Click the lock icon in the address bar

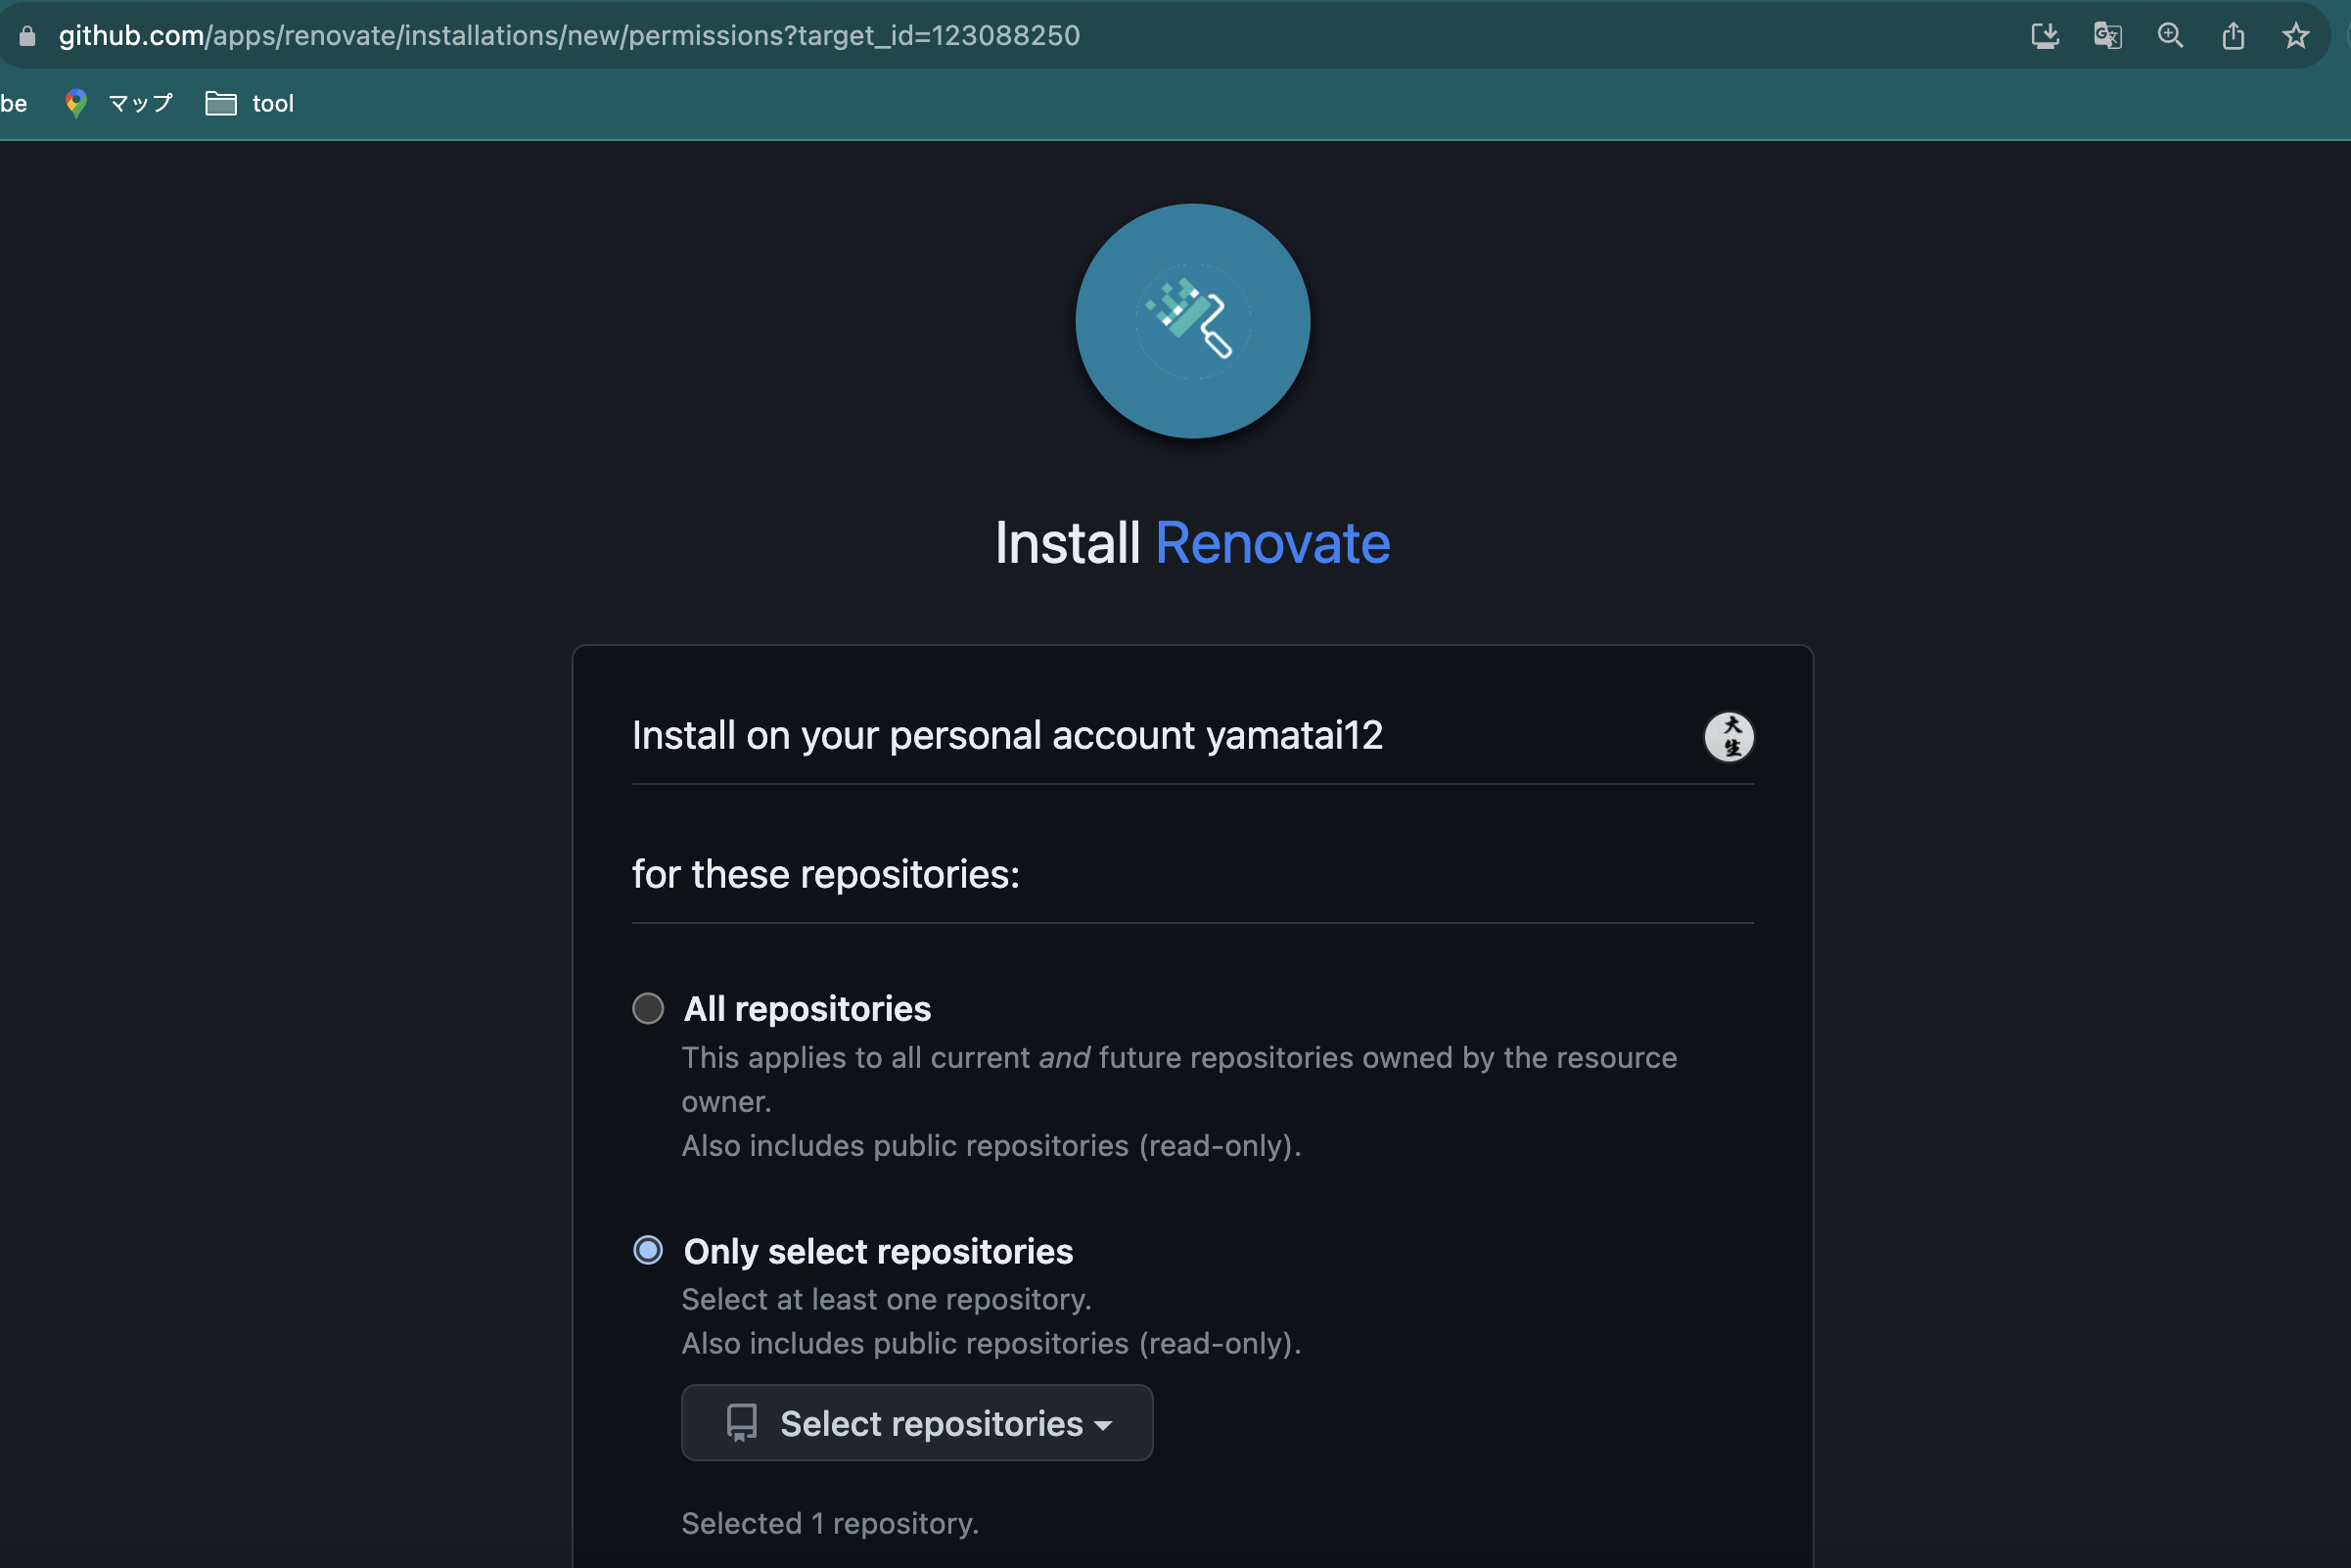tap(26, 35)
